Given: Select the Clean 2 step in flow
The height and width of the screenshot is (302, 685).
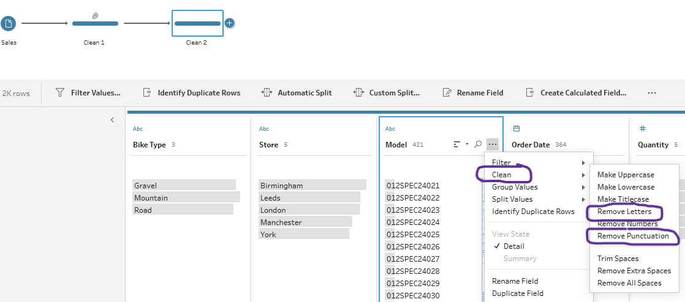Looking at the screenshot, I should pyautogui.click(x=197, y=24).
